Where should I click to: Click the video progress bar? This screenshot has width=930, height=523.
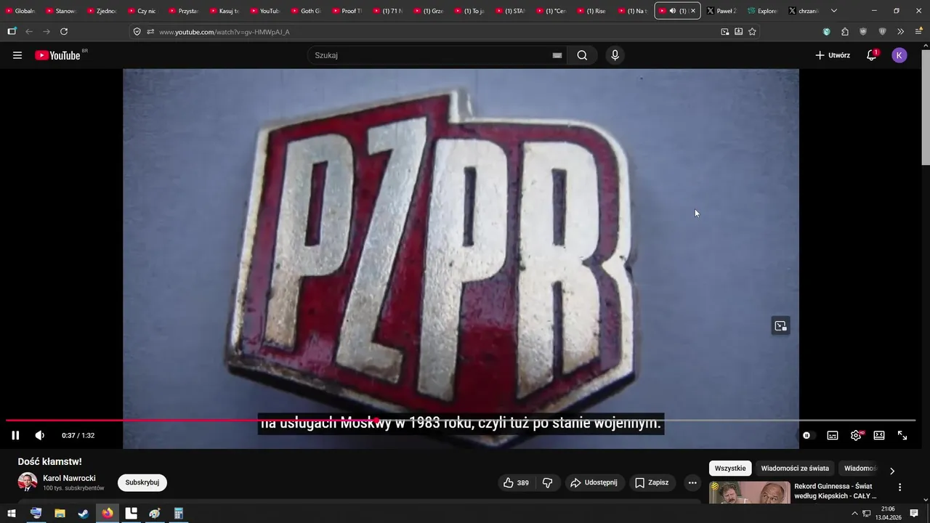pos(461,420)
